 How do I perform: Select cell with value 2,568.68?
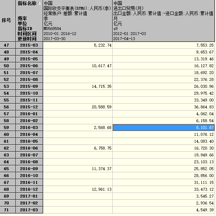[78, 128]
